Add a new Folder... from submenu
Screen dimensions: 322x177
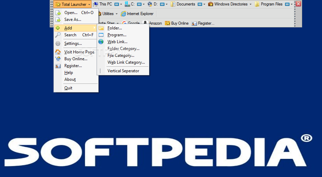click(123, 28)
